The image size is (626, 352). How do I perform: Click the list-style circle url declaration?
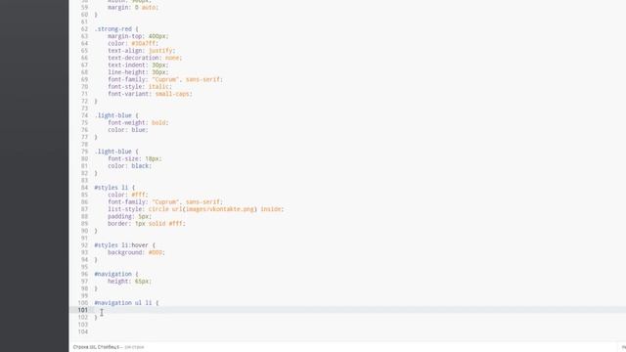pos(196,209)
